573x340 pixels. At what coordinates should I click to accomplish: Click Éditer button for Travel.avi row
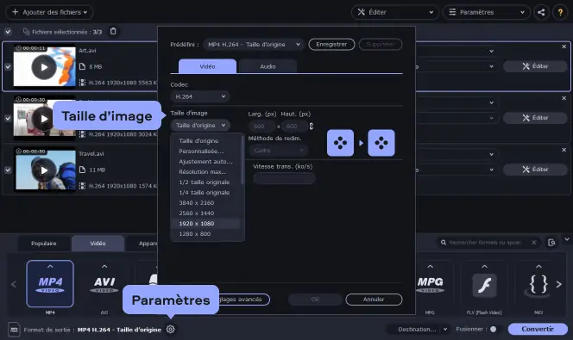[x=535, y=169]
